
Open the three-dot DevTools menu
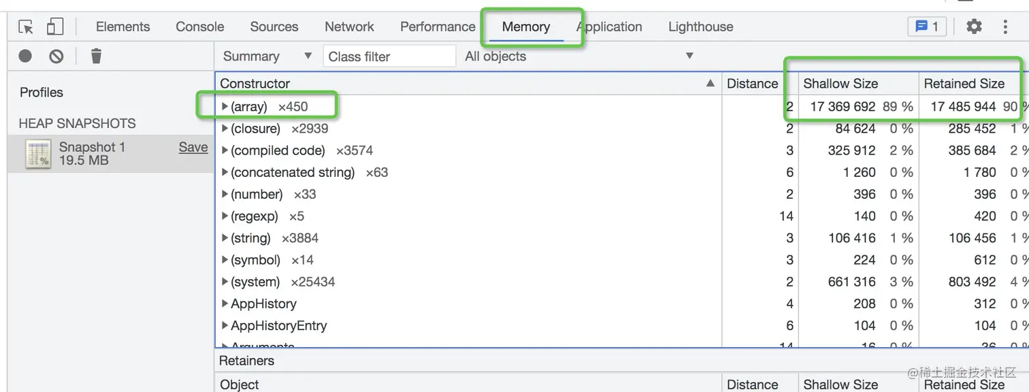(x=1004, y=27)
